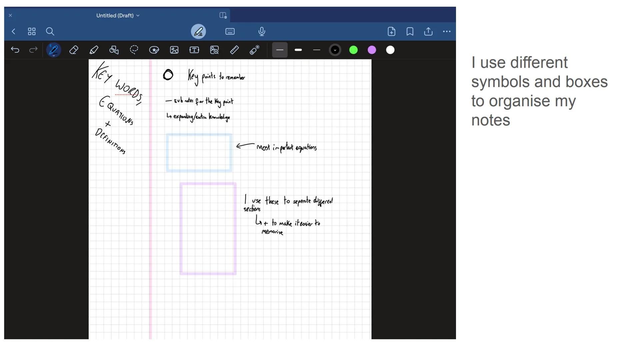Start an audio recording with the microphone
The width and height of the screenshot is (640, 360).
pyautogui.click(x=262, y=31)
